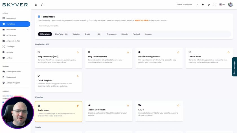This screenshot has height=133, width=237.
Task: Open AI Images in the sidebar
Action: 10,47
